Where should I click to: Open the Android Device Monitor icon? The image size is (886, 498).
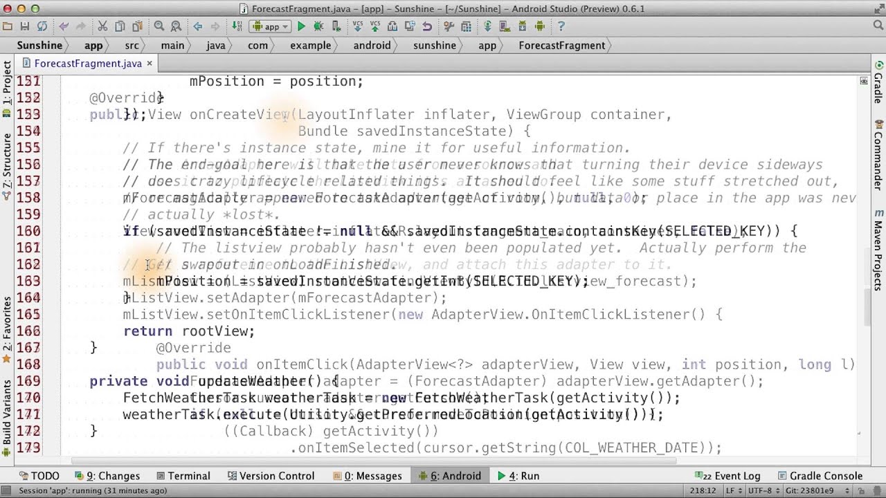click(x=540, y=26)
